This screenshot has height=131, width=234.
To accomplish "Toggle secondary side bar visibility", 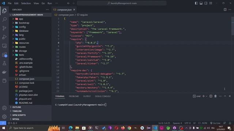I will tap(206, 3).
